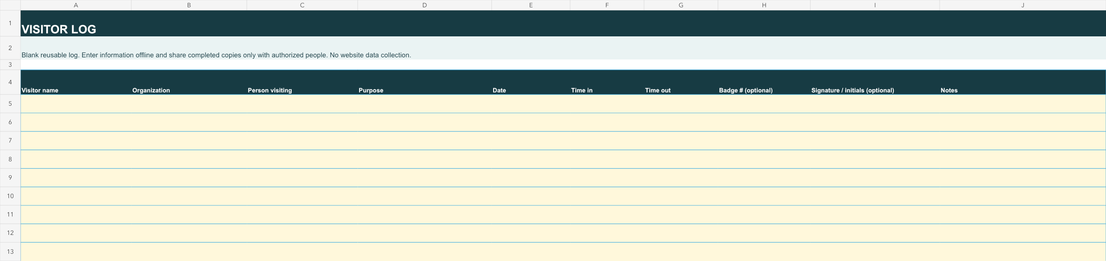The image size is (1106, 261).
Task: Select column E header
Action: [x=531, y=5]
